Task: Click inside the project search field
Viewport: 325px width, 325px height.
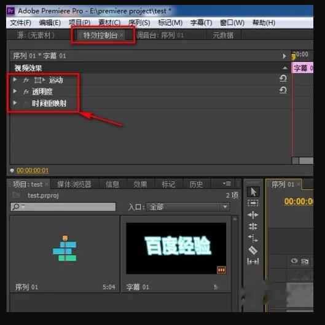Action: pyautogui.click(x=63, y=206)
